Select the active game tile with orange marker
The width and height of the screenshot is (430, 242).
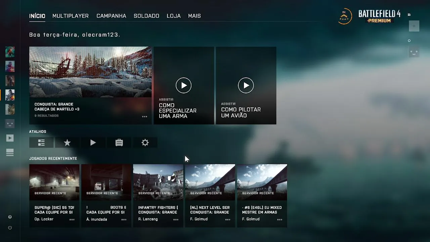pos(10,95)
